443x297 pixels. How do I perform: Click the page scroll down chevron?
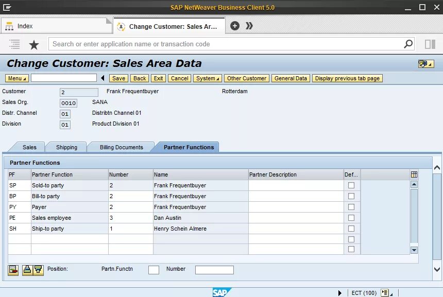coord(437,269)
